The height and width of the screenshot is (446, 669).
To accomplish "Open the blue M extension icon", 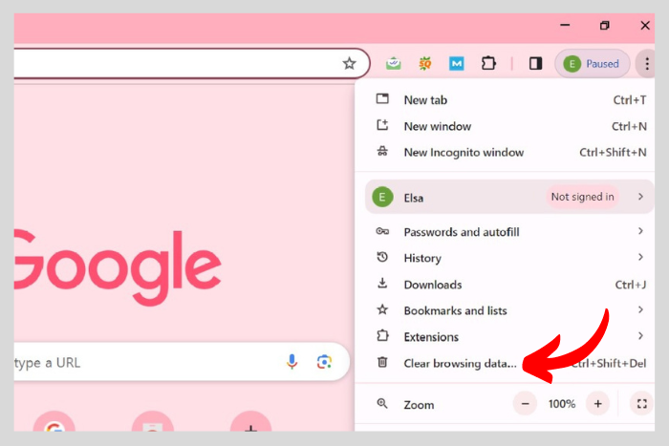I will coord(457,64).
